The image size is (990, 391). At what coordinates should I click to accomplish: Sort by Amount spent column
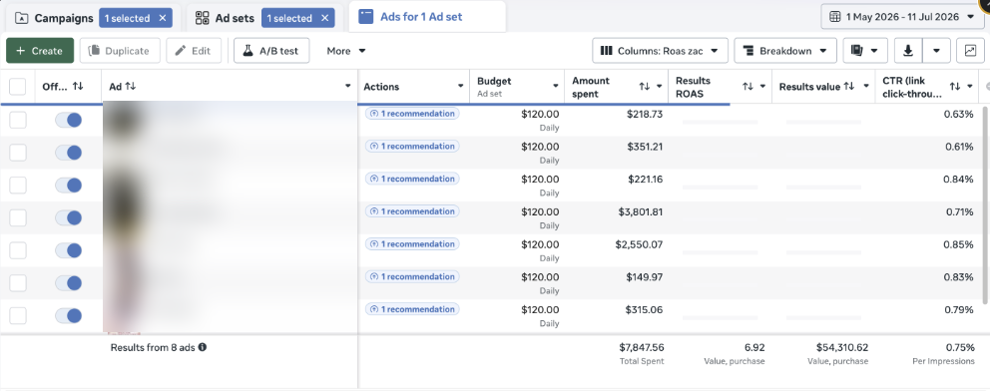coord(645,87)
